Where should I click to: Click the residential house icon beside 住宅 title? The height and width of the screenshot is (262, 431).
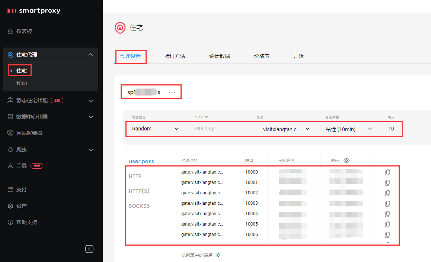click(x=120, y=28)
